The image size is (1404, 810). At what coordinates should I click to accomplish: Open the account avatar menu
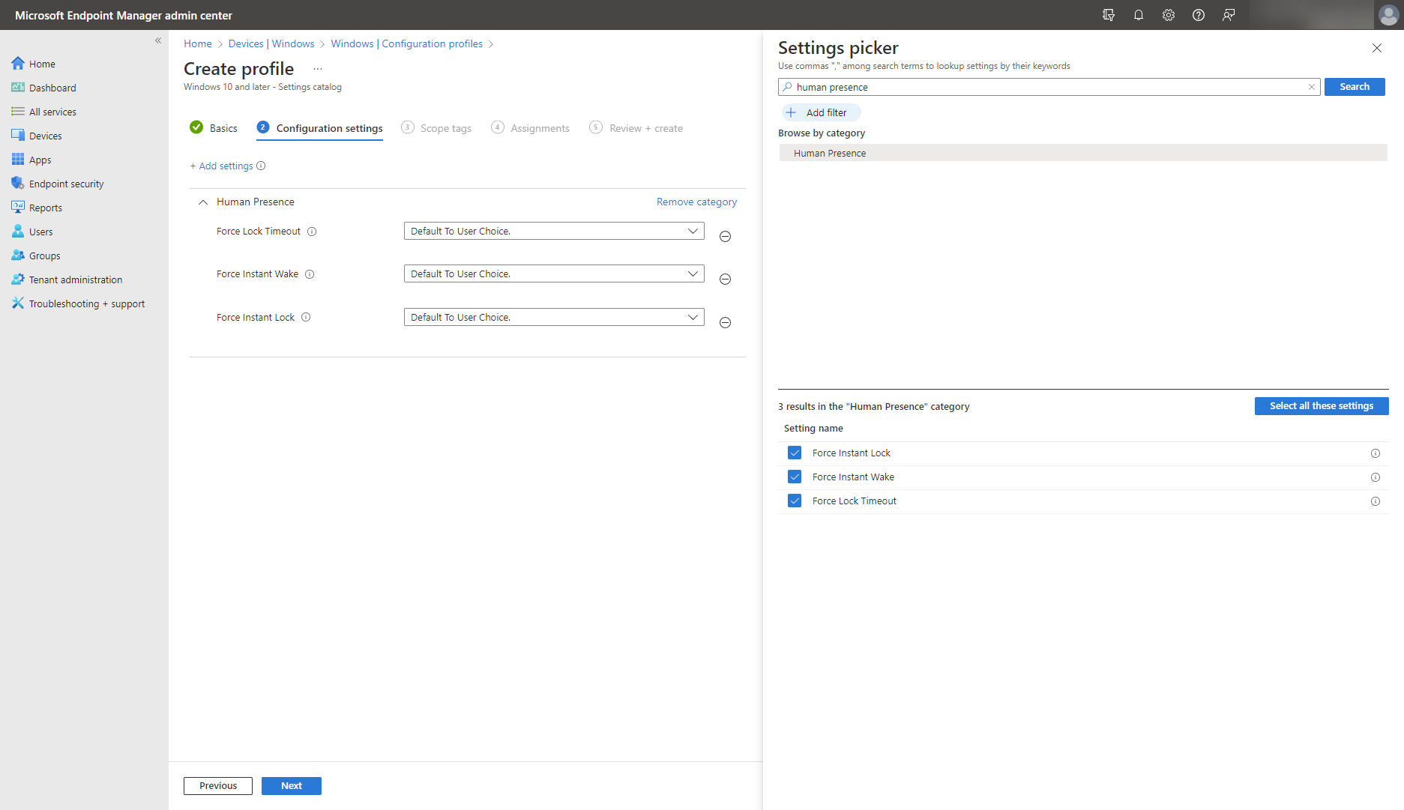[x=1388, y=15]
